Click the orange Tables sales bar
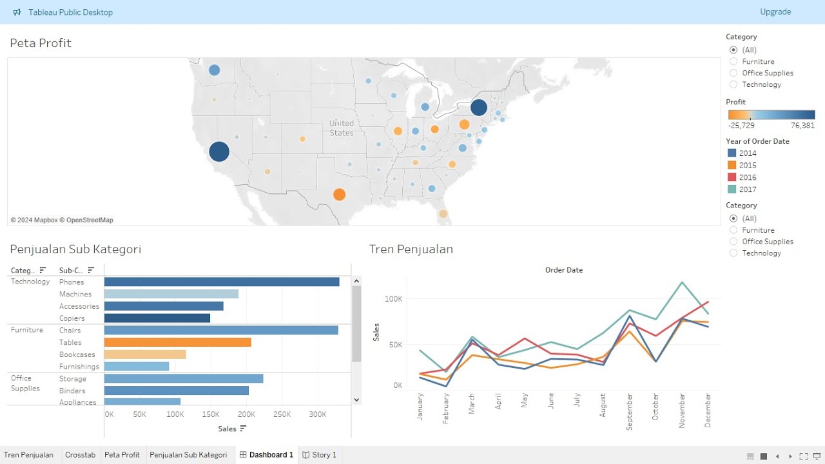The height and width of the screenshot is (464, 825). coord(178,342)
